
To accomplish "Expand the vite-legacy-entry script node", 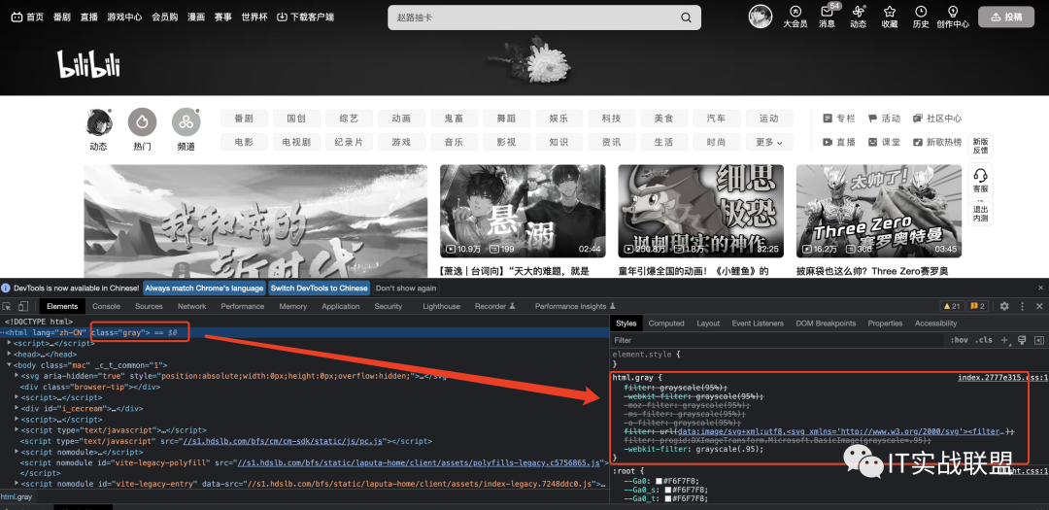I will pyautogui.click(x=17, y=484).
